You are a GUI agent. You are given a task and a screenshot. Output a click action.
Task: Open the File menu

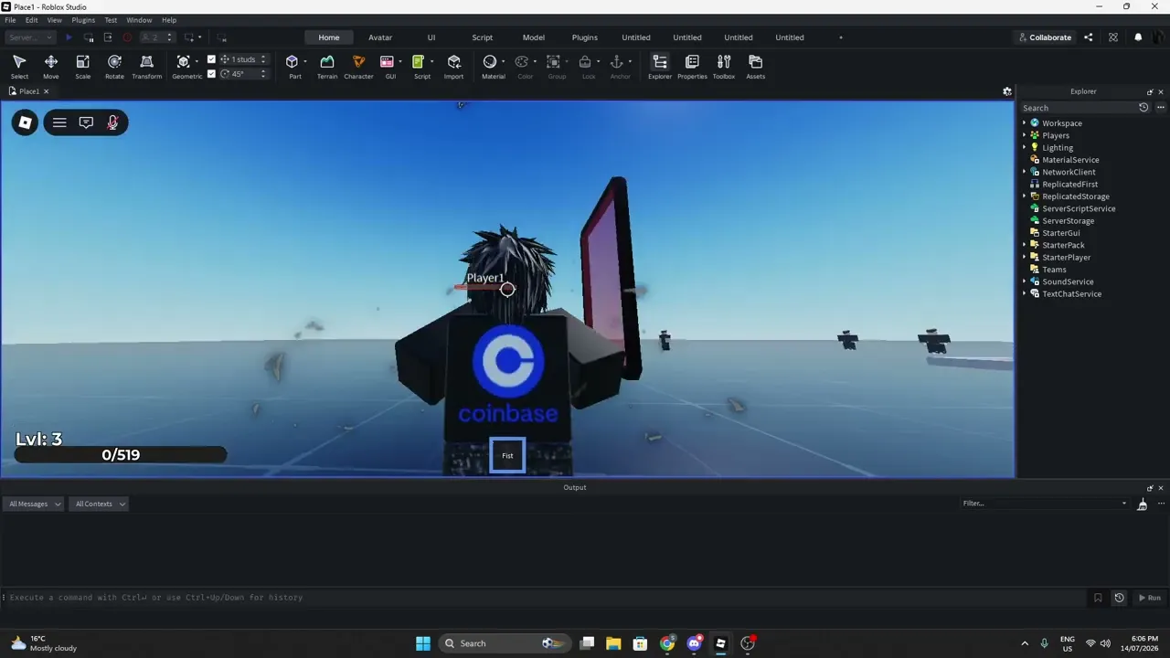point(10,20)
